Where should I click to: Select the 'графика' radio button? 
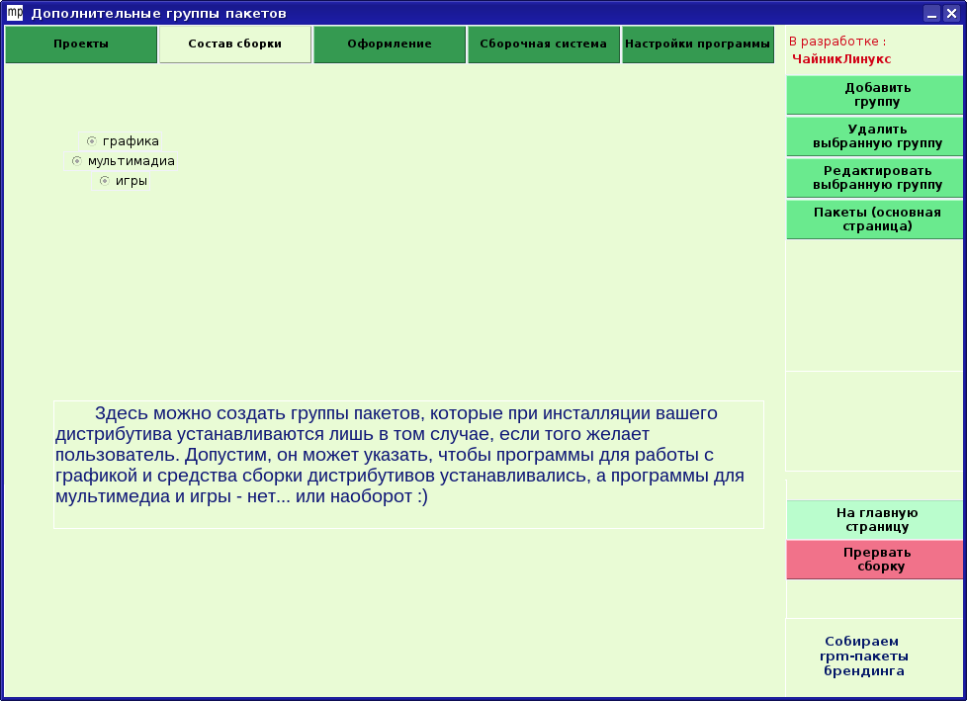click(x=92, y=141)
